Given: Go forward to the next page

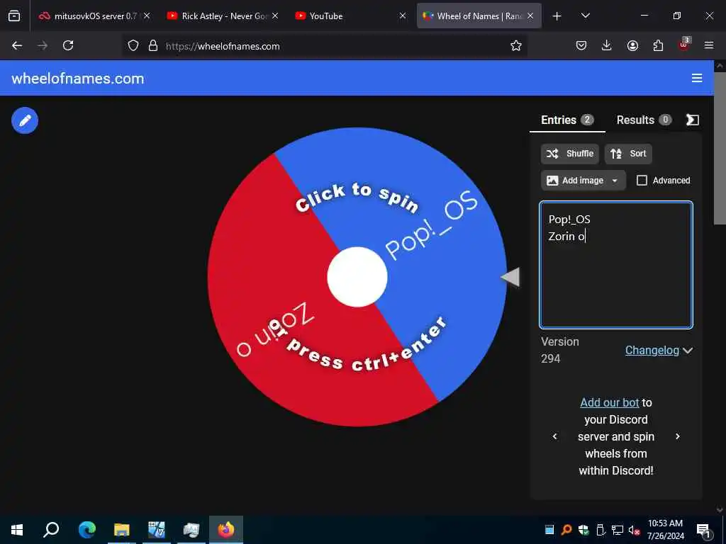Looking at the screenshot, I should coord(43,46).
